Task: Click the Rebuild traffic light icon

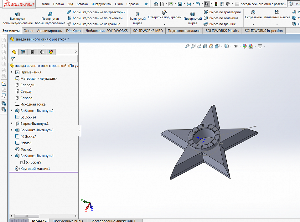Action: tap(216, 4)
